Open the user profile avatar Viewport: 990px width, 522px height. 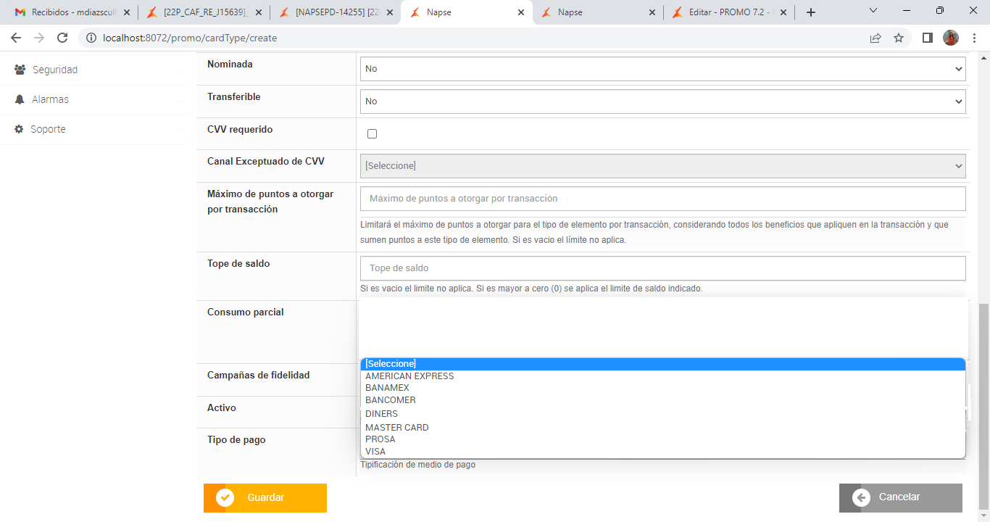tap(951, 38)
